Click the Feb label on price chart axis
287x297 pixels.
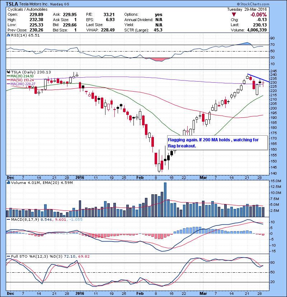click(x=140, y=177)
